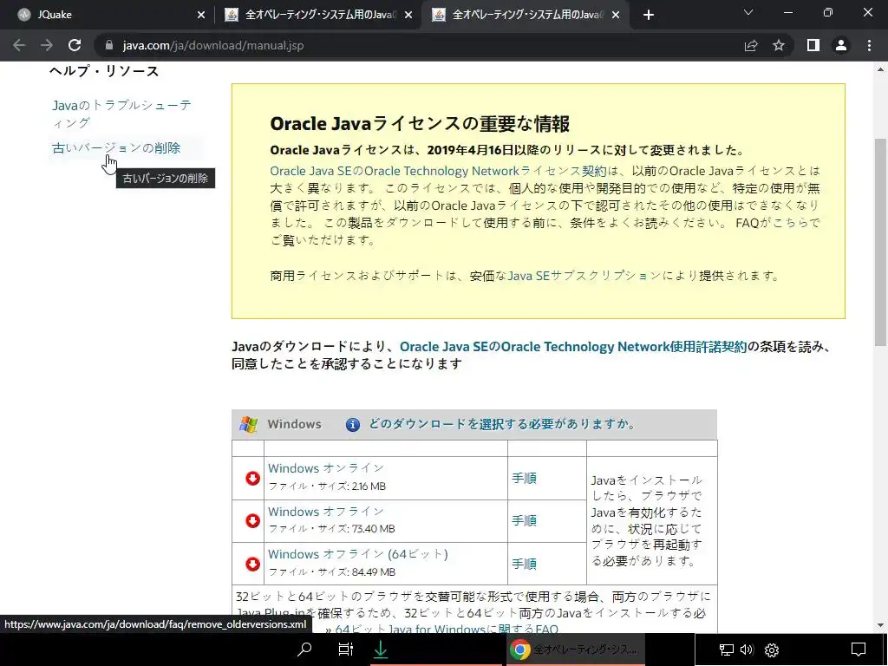
Task: Click the Oracle Javaライセンスの重要な情報 heading
Action: [420, 123]
